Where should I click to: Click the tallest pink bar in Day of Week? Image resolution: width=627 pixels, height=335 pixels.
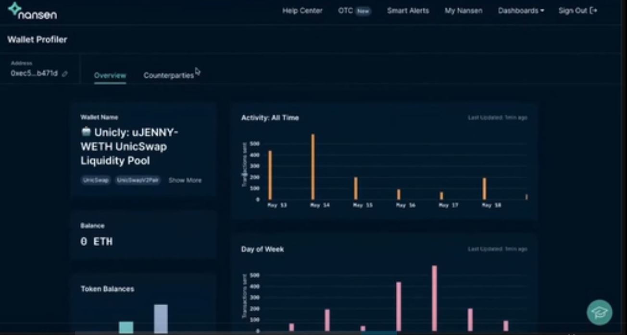(x=435, y=298)
